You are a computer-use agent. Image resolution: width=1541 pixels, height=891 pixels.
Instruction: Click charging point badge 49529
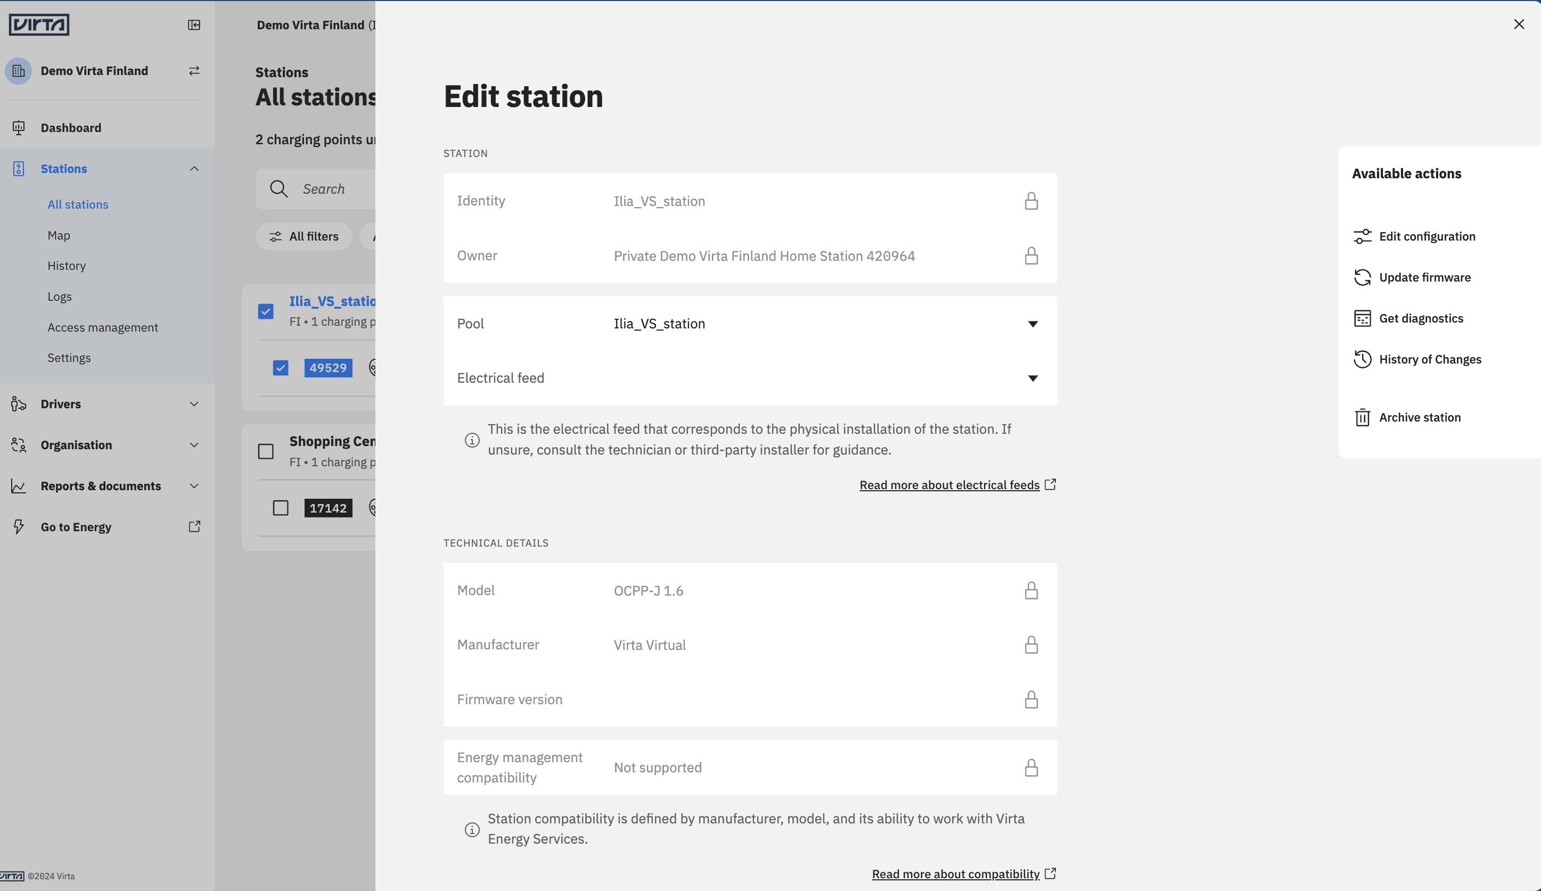(329, 368)
